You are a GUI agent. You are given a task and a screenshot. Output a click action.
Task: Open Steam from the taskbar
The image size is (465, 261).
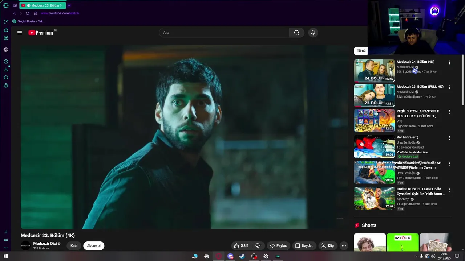tap(242, 256)
